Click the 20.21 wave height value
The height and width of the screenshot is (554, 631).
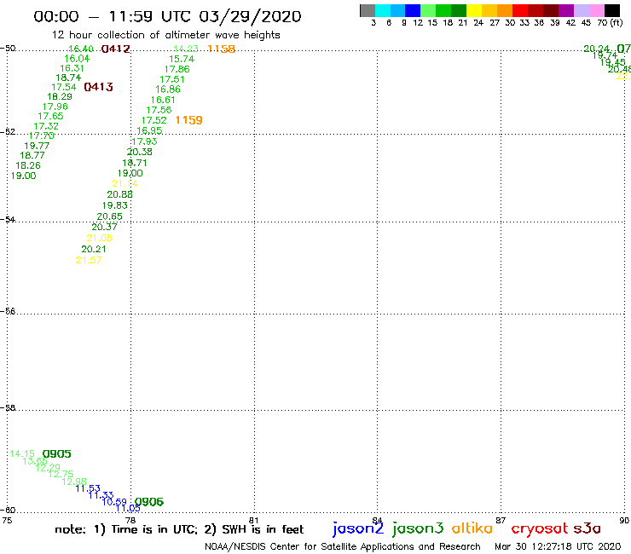pos(94,249)
